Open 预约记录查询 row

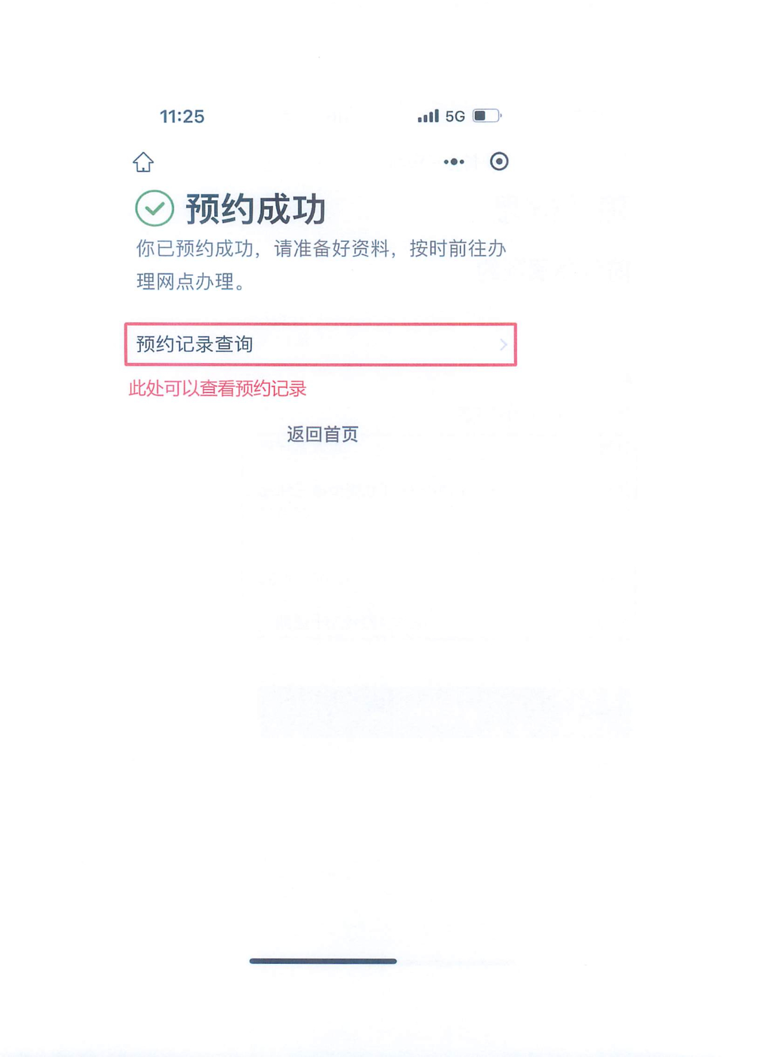(x=321, y=345)
